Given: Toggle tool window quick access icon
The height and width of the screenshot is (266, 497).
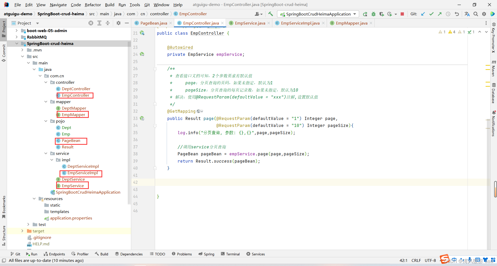Looking at the screenshot, I should tap(4, 261).
